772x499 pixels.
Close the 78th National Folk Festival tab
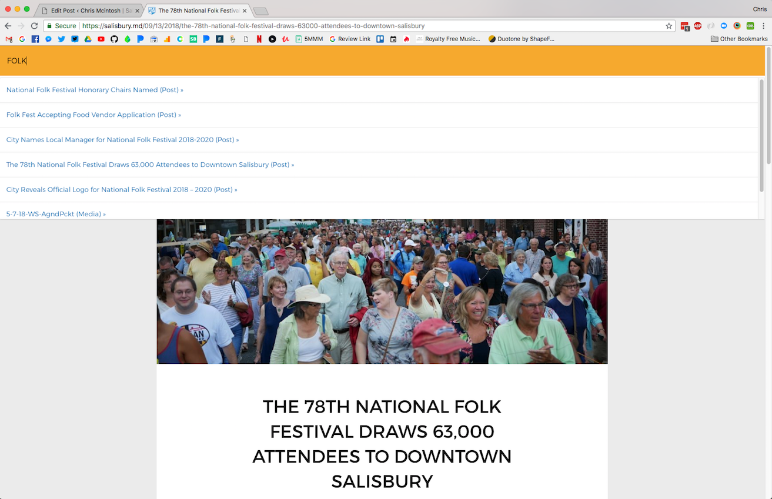[245, 11]
